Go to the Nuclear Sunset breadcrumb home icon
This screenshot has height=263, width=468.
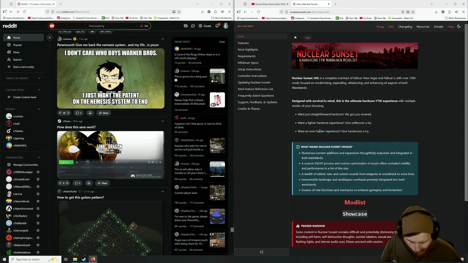tap(295, 37)
